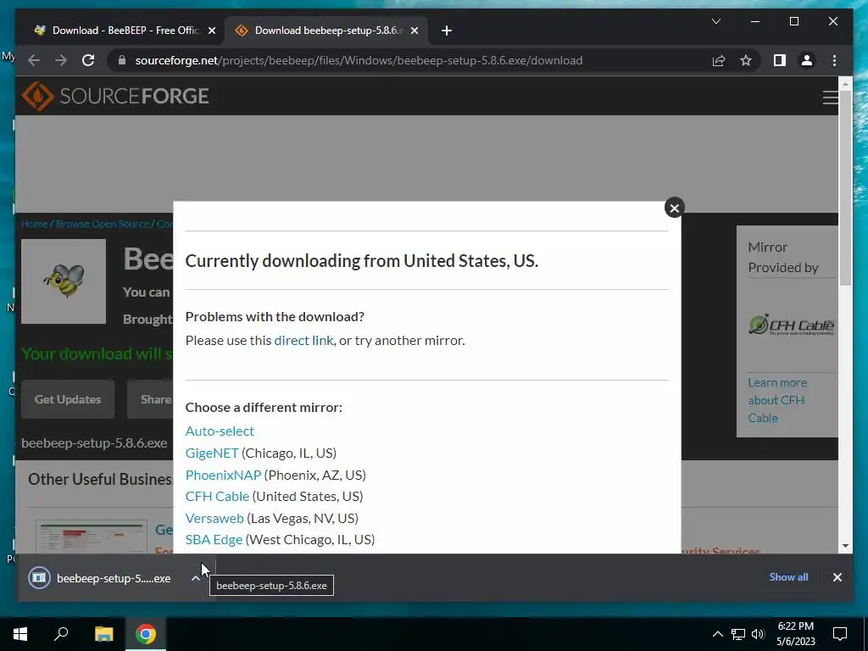
Task: Close the mirror selection dialog
Action: click(674, 209)
